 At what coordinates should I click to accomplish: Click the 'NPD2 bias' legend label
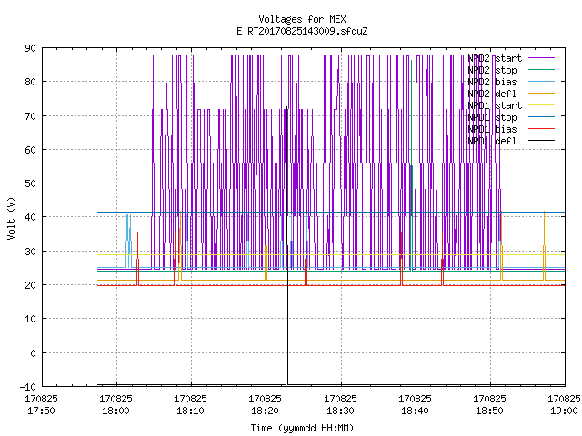coord(492,82)
